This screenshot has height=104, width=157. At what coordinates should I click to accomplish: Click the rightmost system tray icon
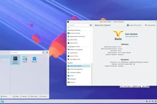coord(156,101)
